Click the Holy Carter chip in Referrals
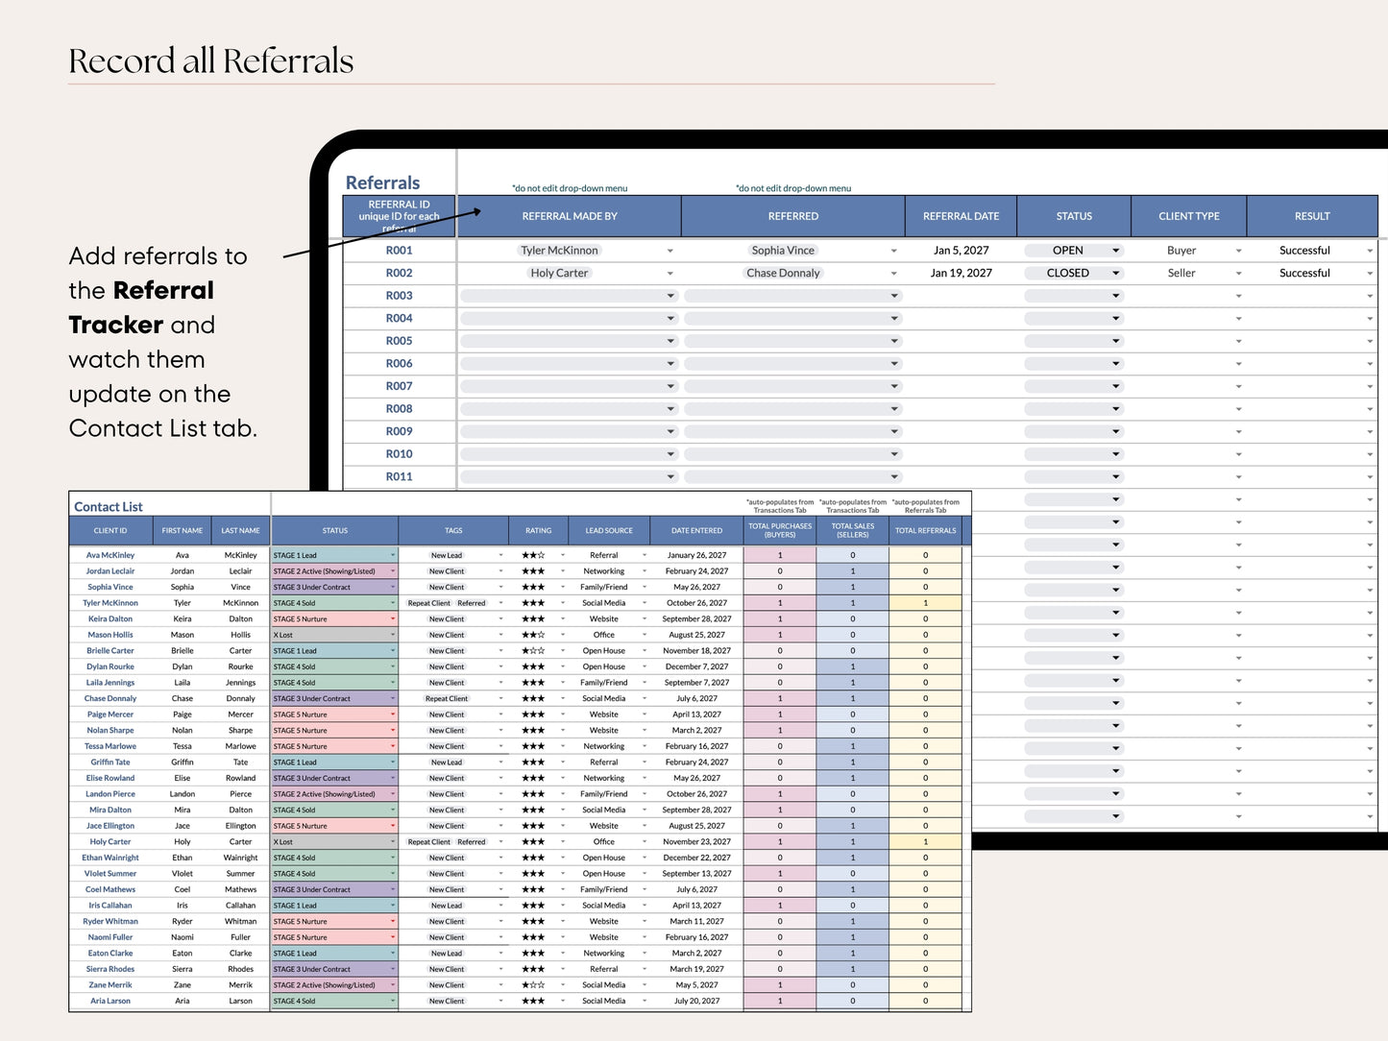This screenshot has width=1388, height=1041. coord(559,274)
